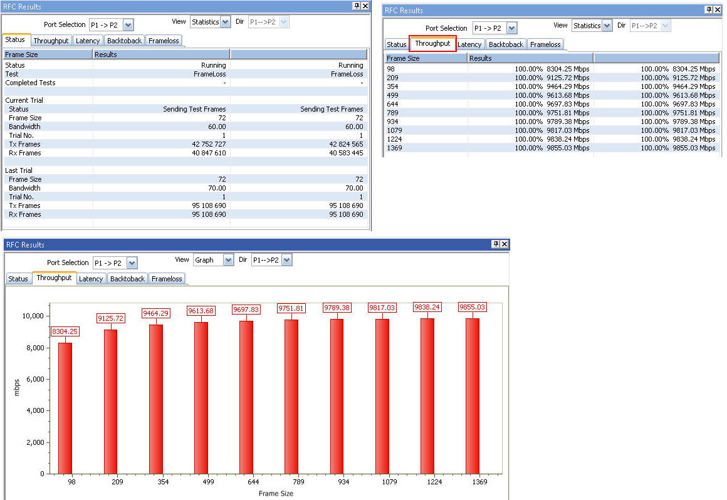Viewport: 727px width, 500px height.
Task: Close the top-left RFC Results panel
Action: [365, 6]
